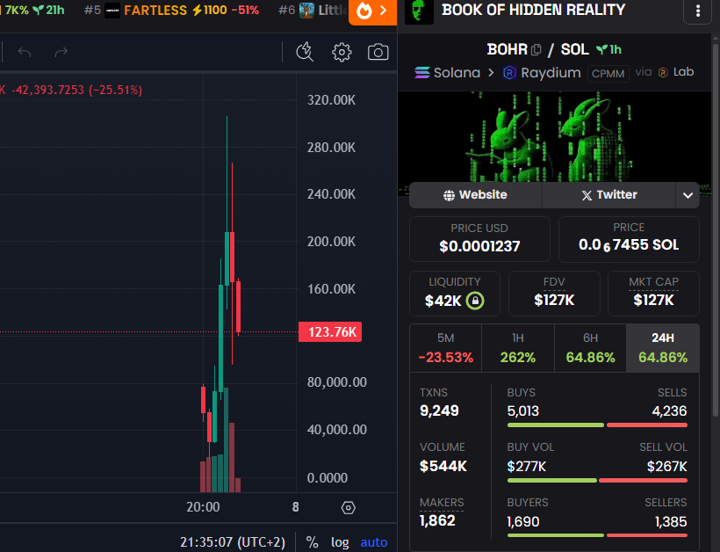This screenshot has width=720, height=552.
Task: Undo the last chart action
Action: (25, 52)
